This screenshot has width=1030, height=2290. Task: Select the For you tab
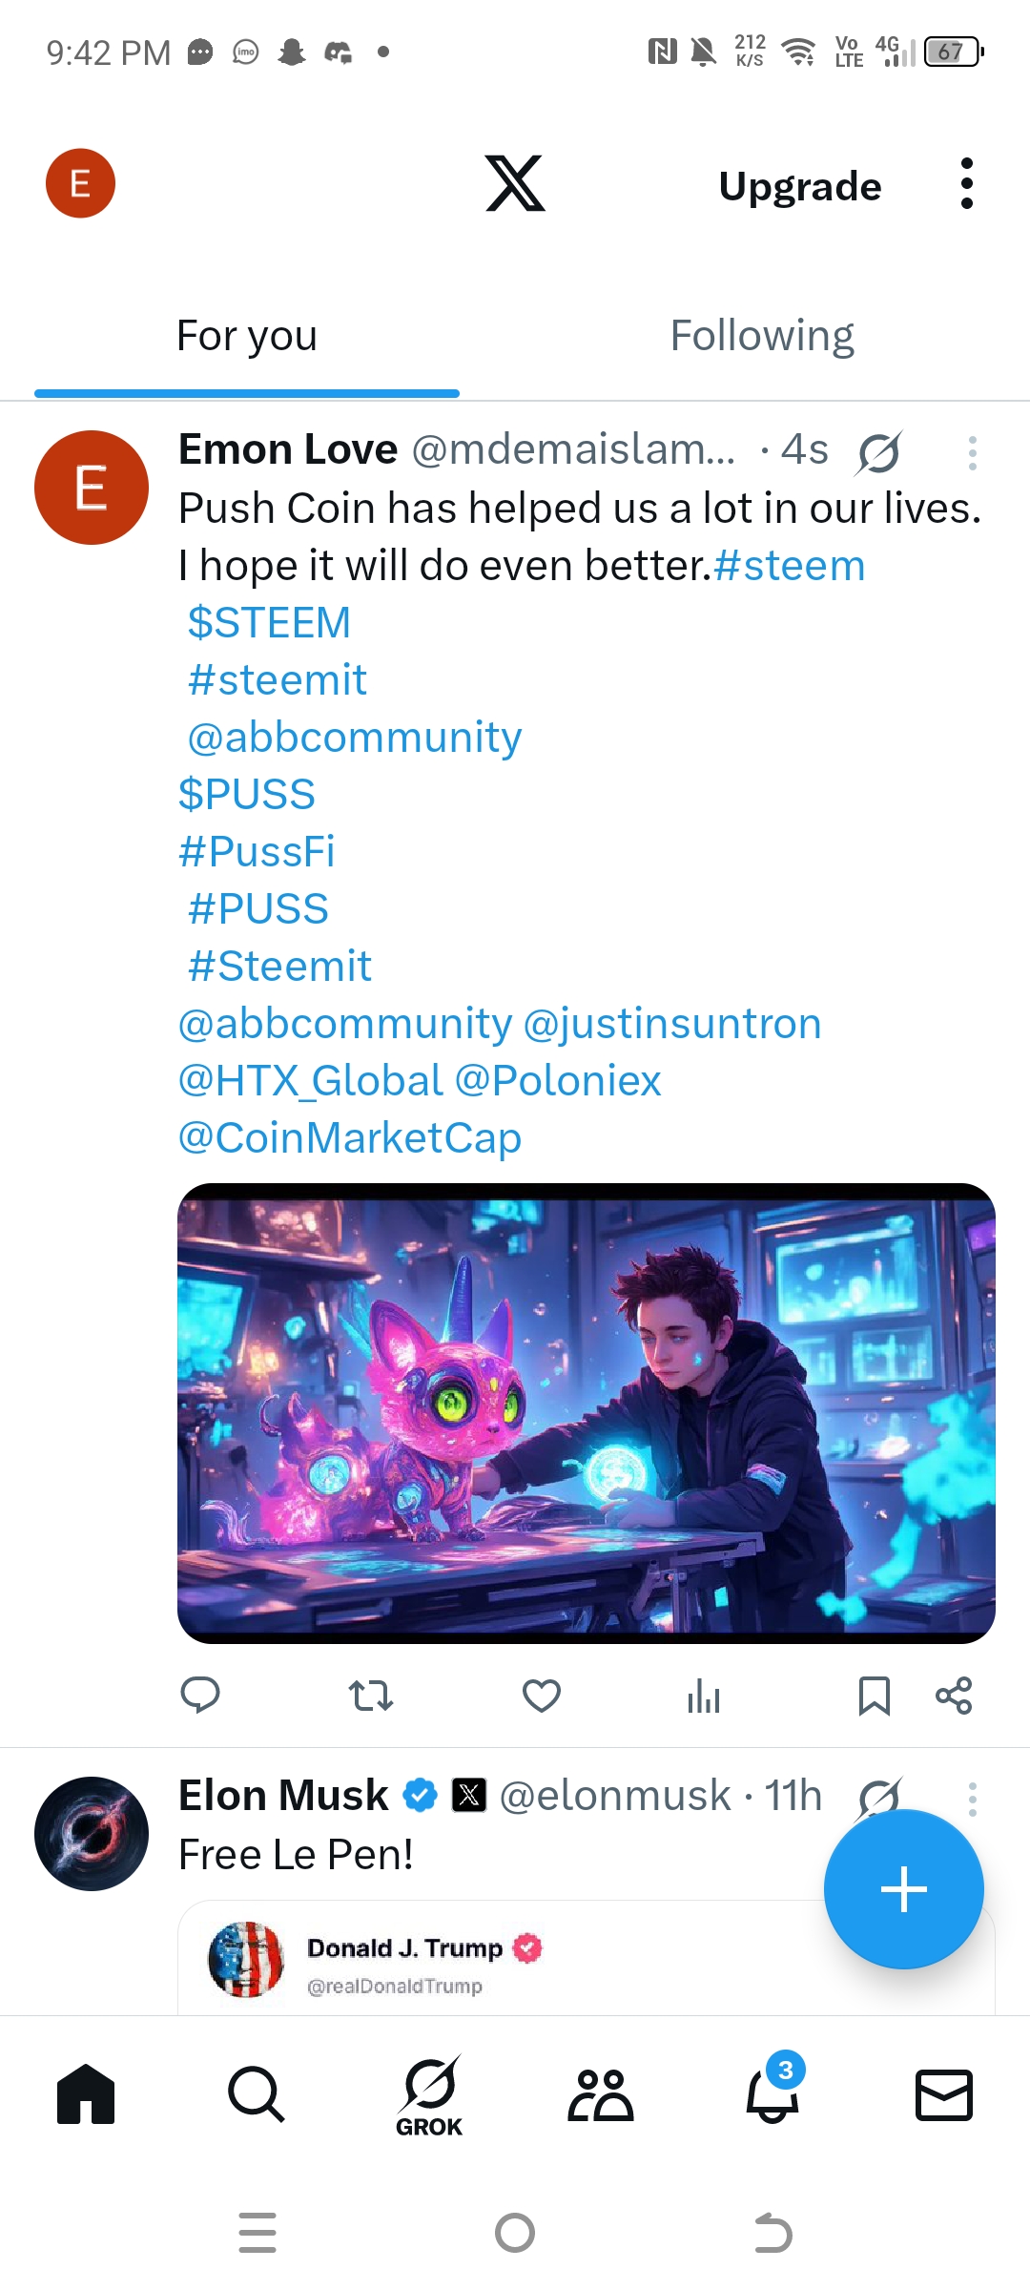247,336
